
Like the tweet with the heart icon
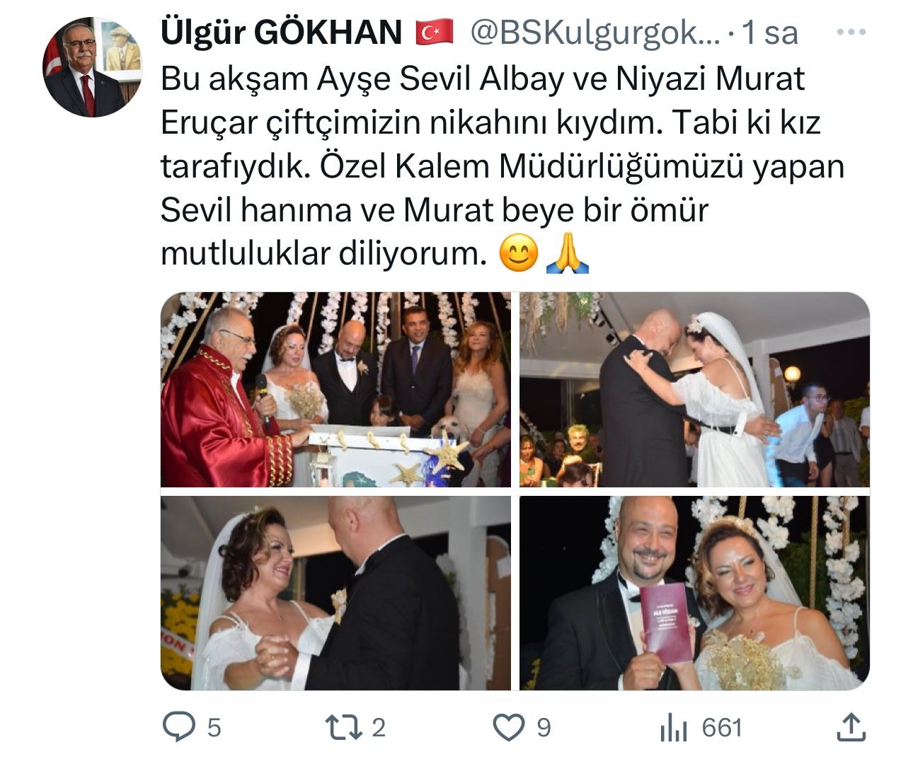(508, 727)
